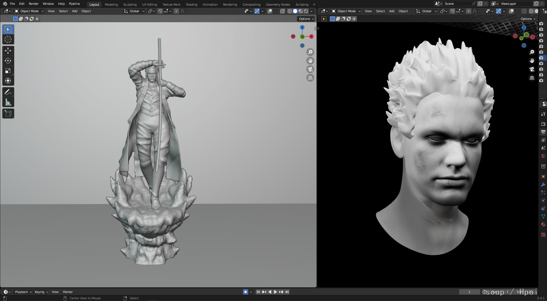The width and height of the screenshot is (547, 301).
Task: Open the Render menu
Action: [x=34, y=4]
